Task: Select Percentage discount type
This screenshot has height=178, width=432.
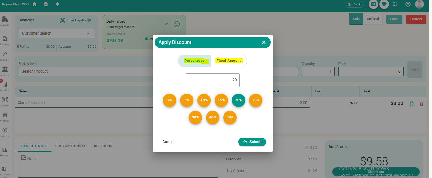Action: 194,61
